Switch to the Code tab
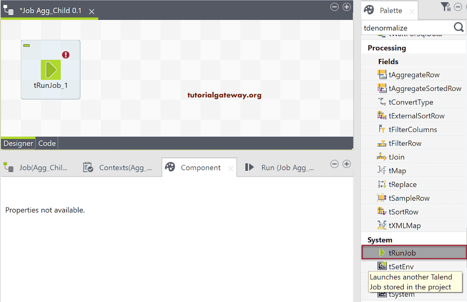467x302 pixels. [47, 143]
